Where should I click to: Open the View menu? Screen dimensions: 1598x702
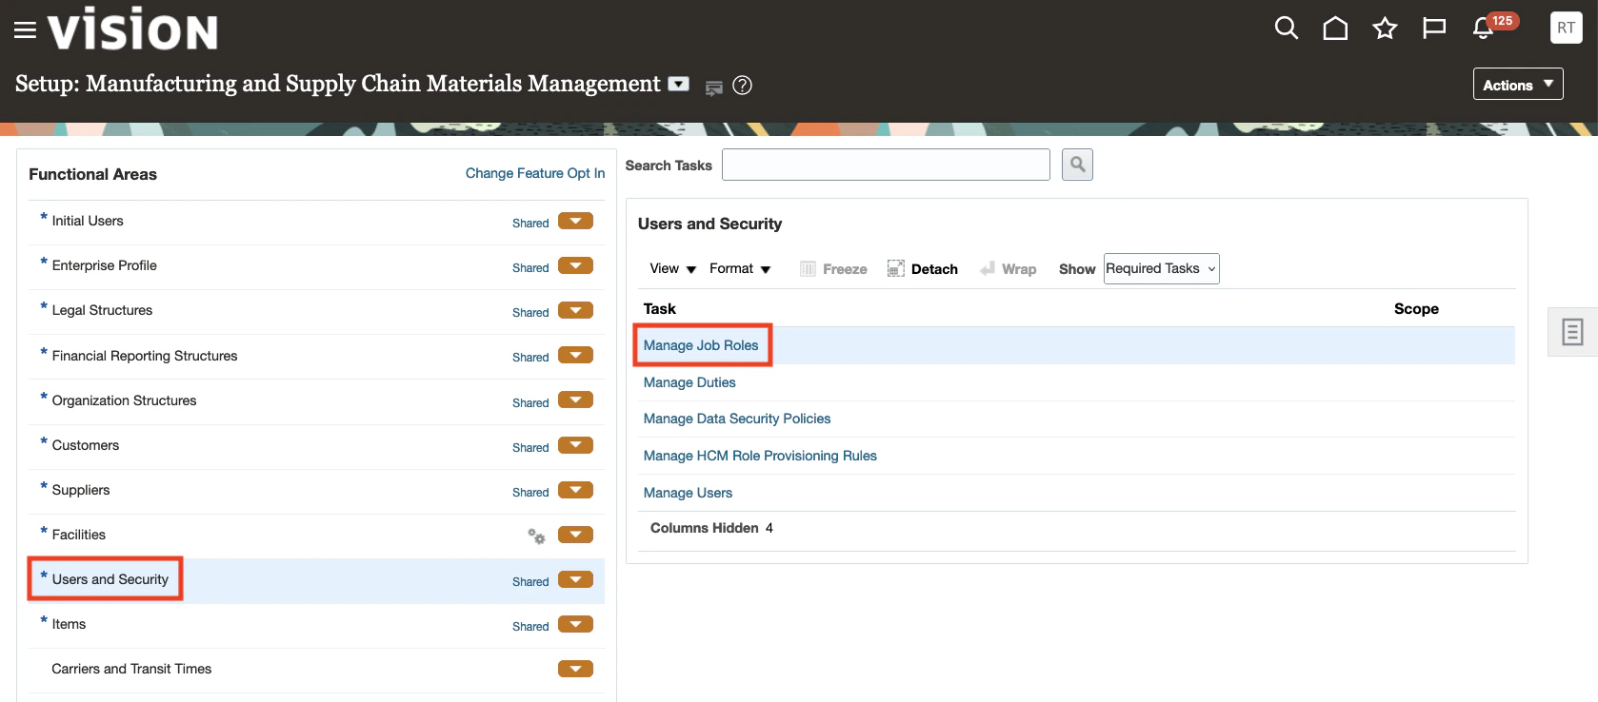672,268
